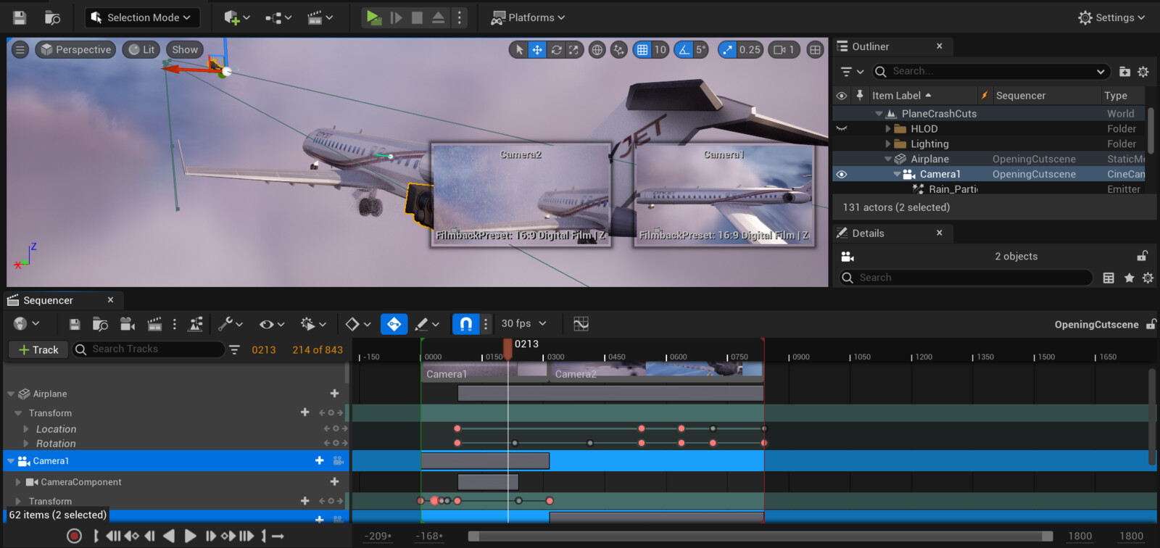
Task: Toggle grid snapping in viewport
Action: [642, 49]
